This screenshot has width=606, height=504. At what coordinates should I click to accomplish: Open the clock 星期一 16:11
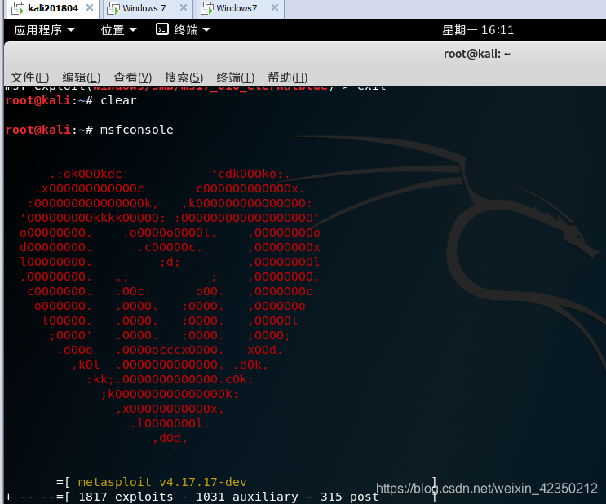tap(478, 29)
